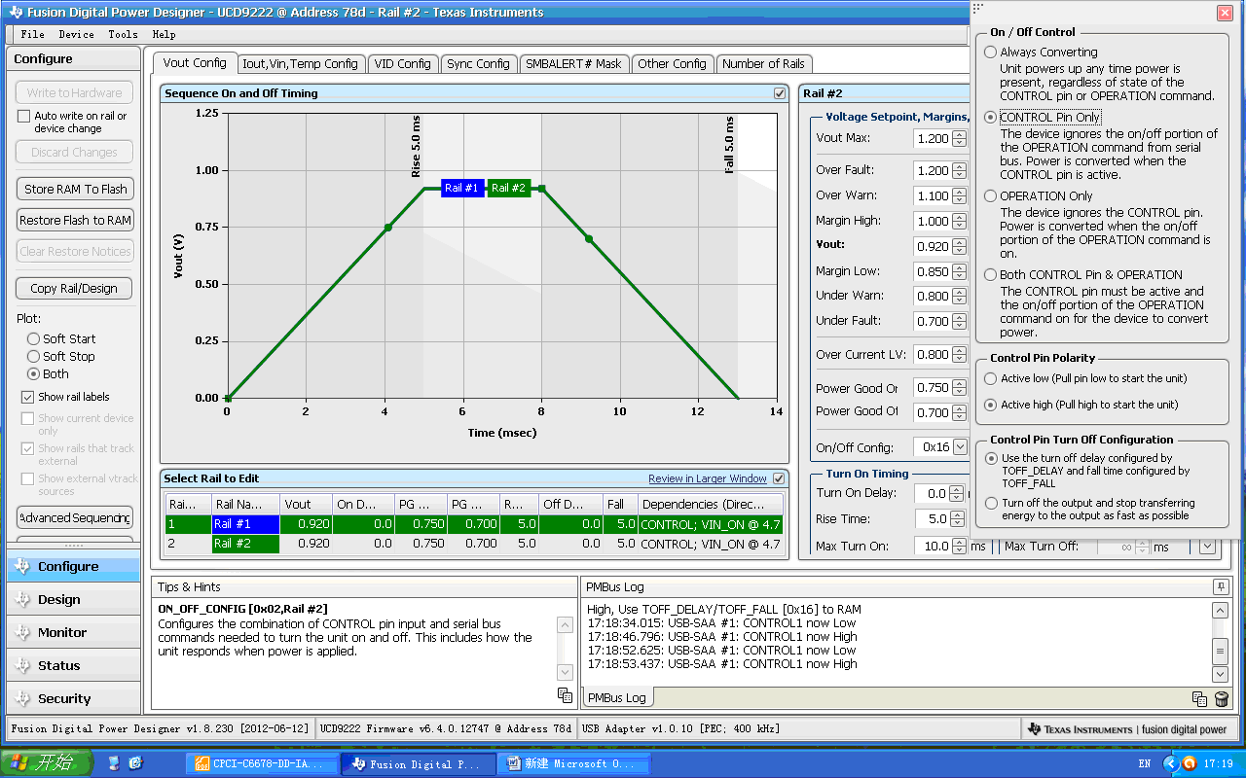The height and width of the screenshot is (778, 1246).
Task: Toggle Show rail labels checkbox
Action: coord(27,398)
